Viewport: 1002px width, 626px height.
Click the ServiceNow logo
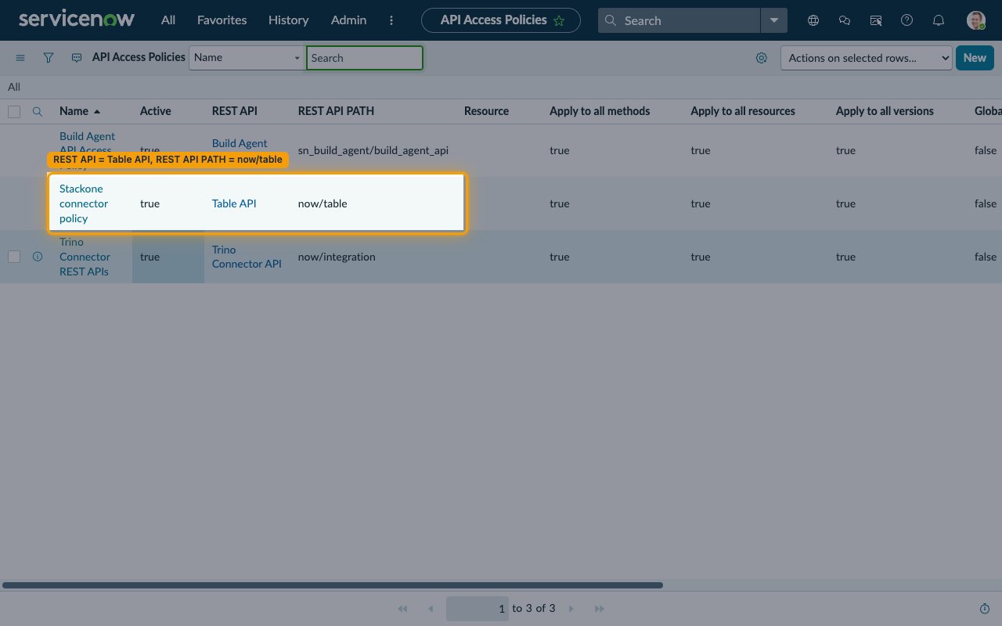[x=77, y=20]
